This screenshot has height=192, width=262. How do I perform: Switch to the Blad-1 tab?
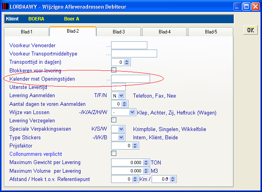coord(27,31)
